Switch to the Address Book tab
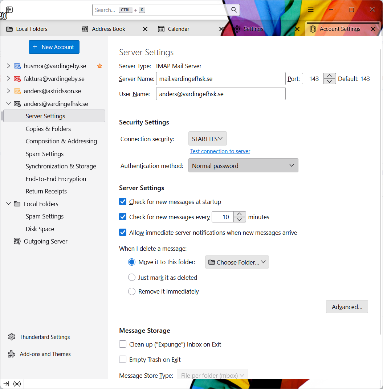This screenshot has height=389, width=383. (x=109, y=29)
